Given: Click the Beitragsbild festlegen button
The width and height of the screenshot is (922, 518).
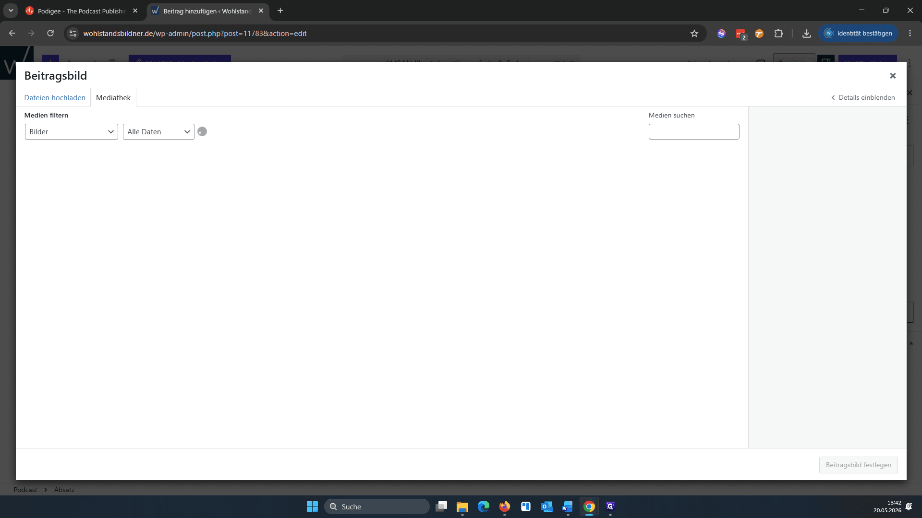Looking at the screenshot, I should pyautogui.click(x=858, y=465).
